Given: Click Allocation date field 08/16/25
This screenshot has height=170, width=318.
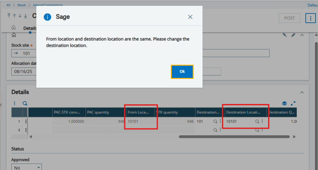Looking at the screenshot, I should point(24,72).
